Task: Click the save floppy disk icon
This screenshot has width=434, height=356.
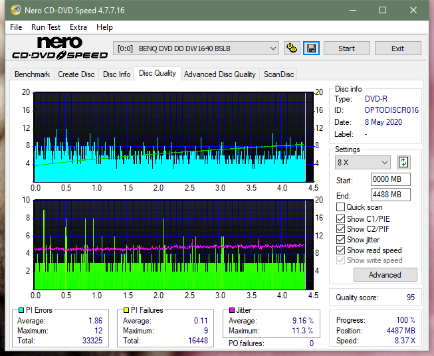Action: (311, 48)
